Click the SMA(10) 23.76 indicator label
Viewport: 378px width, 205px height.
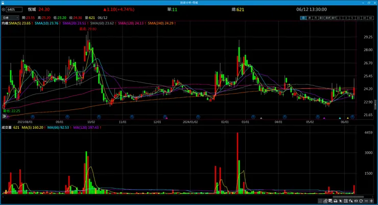48,24
